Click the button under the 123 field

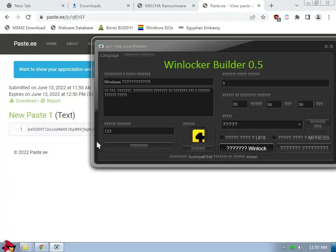coord(139,146)
